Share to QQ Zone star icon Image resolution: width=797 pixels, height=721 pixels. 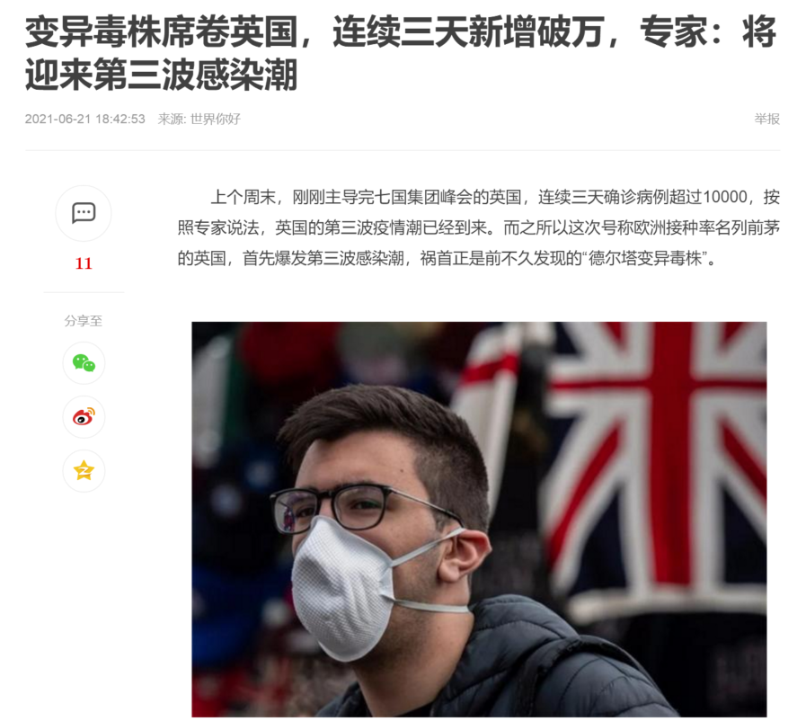84,471
